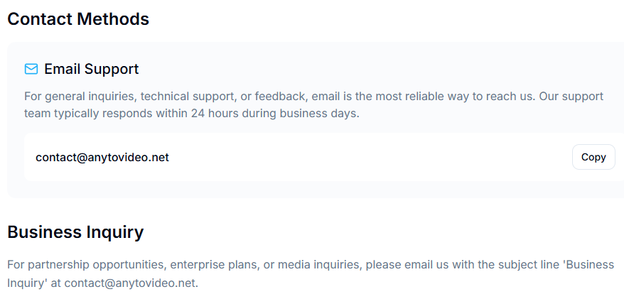Open contact@anytovideo.net in the Business Inquiry paragraph
624x299 pixels.
point(130,283)
